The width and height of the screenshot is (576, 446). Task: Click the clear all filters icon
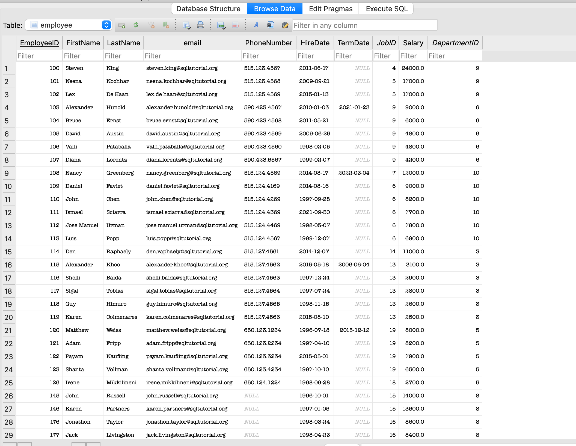click(151, 25)
